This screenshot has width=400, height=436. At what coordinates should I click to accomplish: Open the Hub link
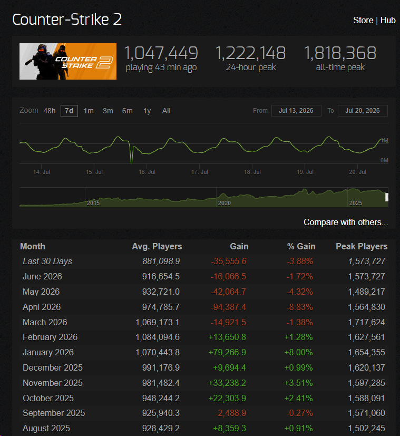coord(388,21)
